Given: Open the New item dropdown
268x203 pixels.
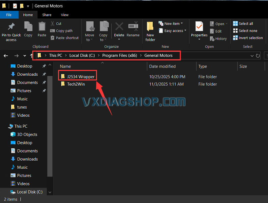Looking at the screenshot, I should point(171,24).
